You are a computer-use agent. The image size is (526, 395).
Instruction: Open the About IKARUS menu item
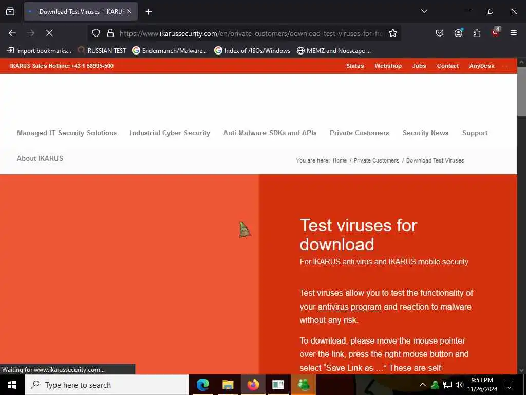click(40, 158)
